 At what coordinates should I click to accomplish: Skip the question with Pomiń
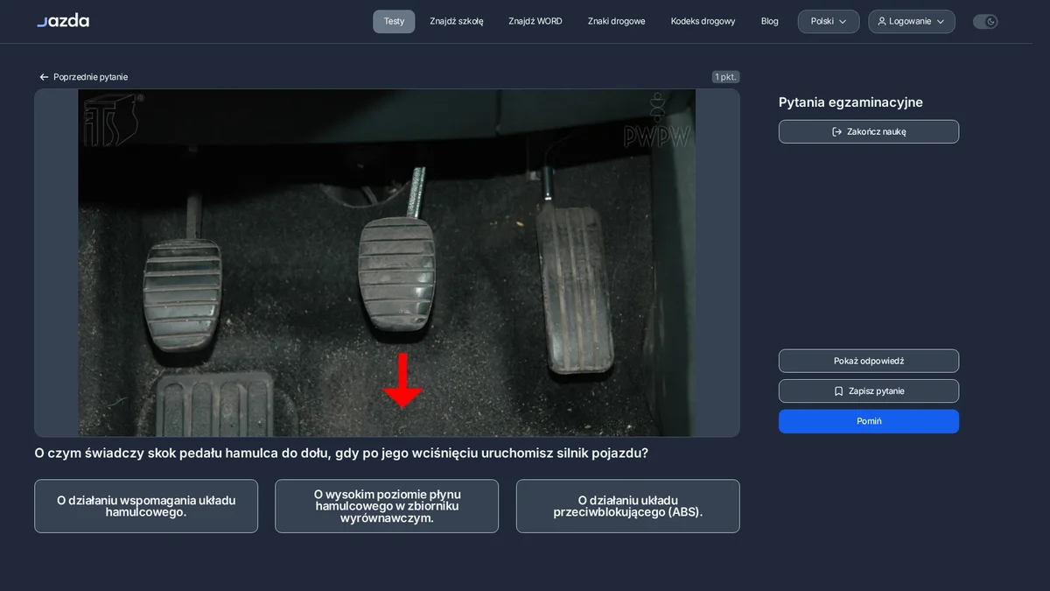pos(869,421)
